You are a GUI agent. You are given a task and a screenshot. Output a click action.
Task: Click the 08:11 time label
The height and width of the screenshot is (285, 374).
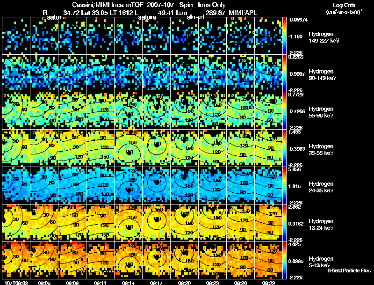[100, 283]
